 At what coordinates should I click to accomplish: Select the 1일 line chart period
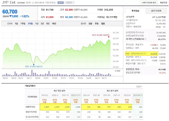[x=16, y=24]
